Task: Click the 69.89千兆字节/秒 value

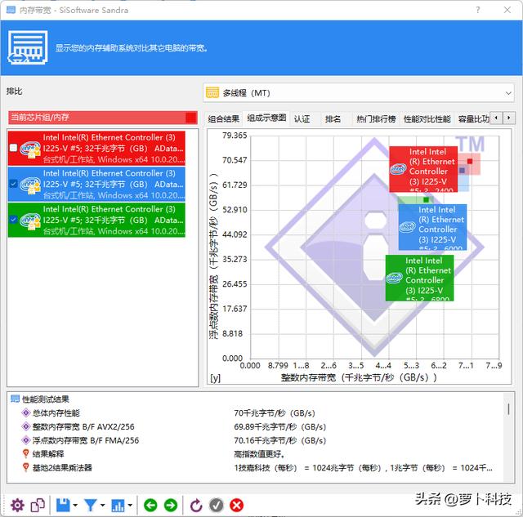Action: (x=279, y=426)
